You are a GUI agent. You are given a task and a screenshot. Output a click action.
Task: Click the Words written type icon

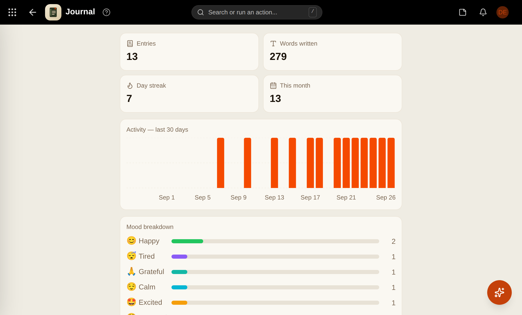click(x=273, y=44)
